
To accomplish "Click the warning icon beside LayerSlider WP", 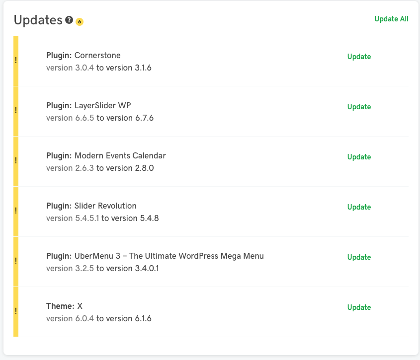I will [16, 111].
